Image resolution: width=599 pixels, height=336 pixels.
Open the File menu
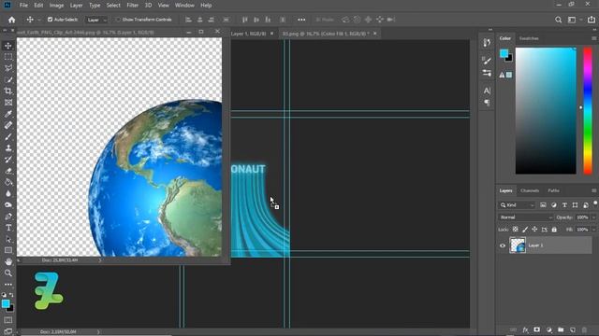(x=23, y=6)
